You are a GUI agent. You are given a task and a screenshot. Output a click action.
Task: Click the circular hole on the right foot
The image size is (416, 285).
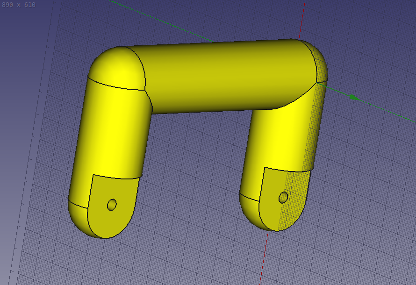tap(282, 197)
